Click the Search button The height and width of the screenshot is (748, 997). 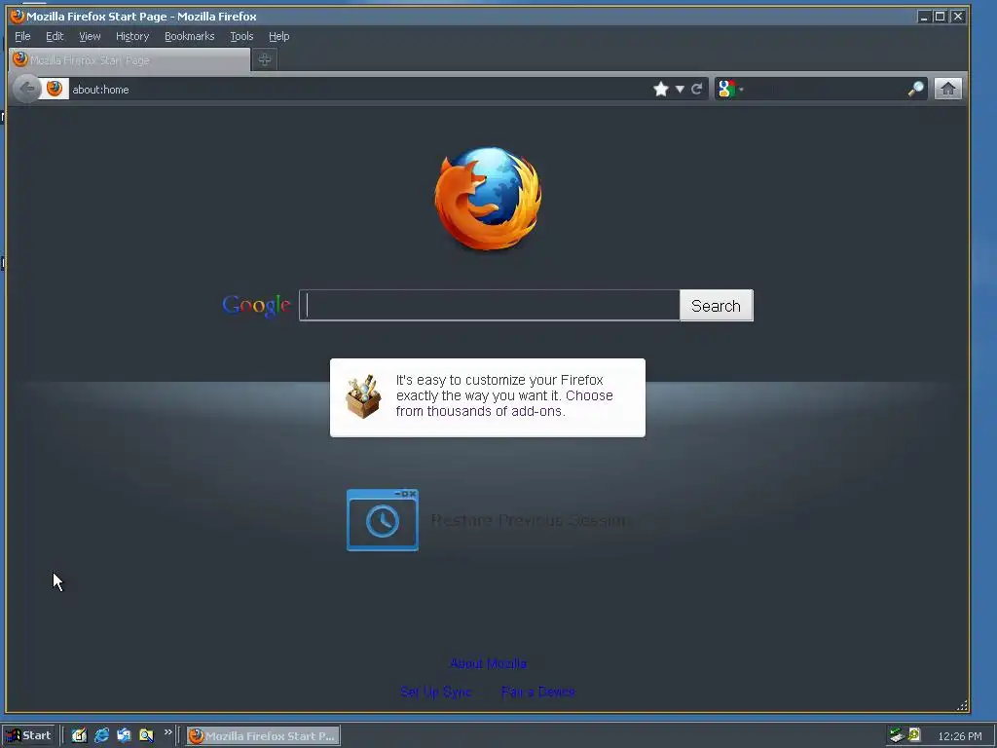(716, 306)
